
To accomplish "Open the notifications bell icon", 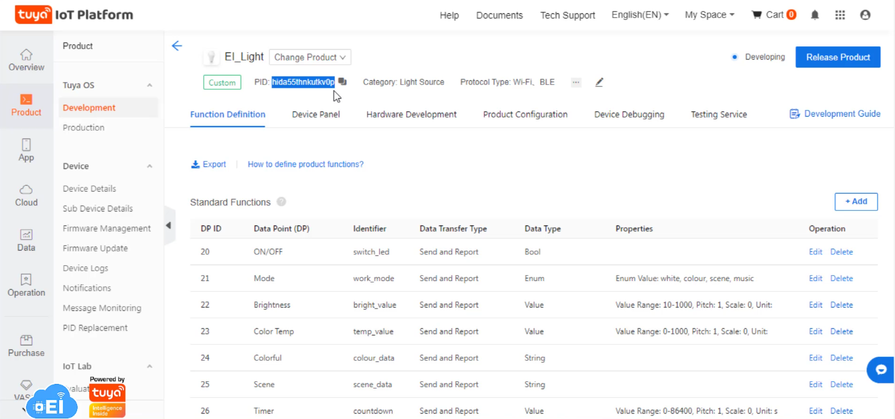I will point(815,15).
